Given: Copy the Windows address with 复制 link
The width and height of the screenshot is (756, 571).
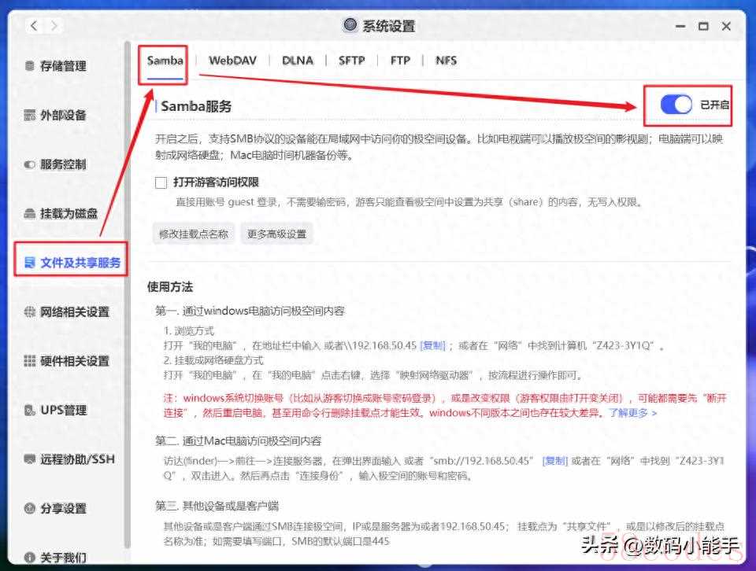Looking at the screenshot, I should [432, 345].
